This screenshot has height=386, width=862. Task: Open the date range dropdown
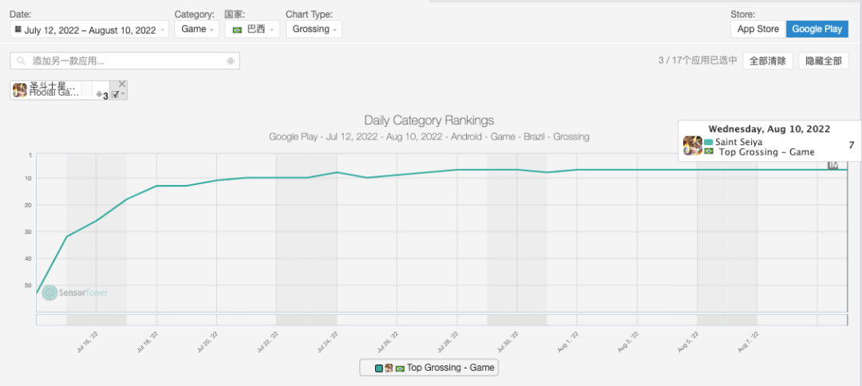89,30
